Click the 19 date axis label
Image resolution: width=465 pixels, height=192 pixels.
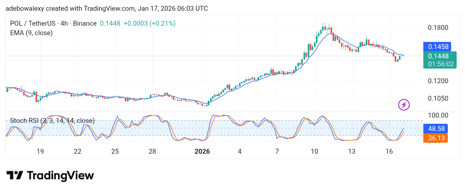(40, 151)
